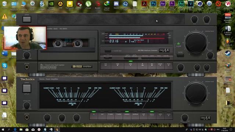Click the large level knob on cassette deck
235x132 pixels.
[x=196, y=43]
